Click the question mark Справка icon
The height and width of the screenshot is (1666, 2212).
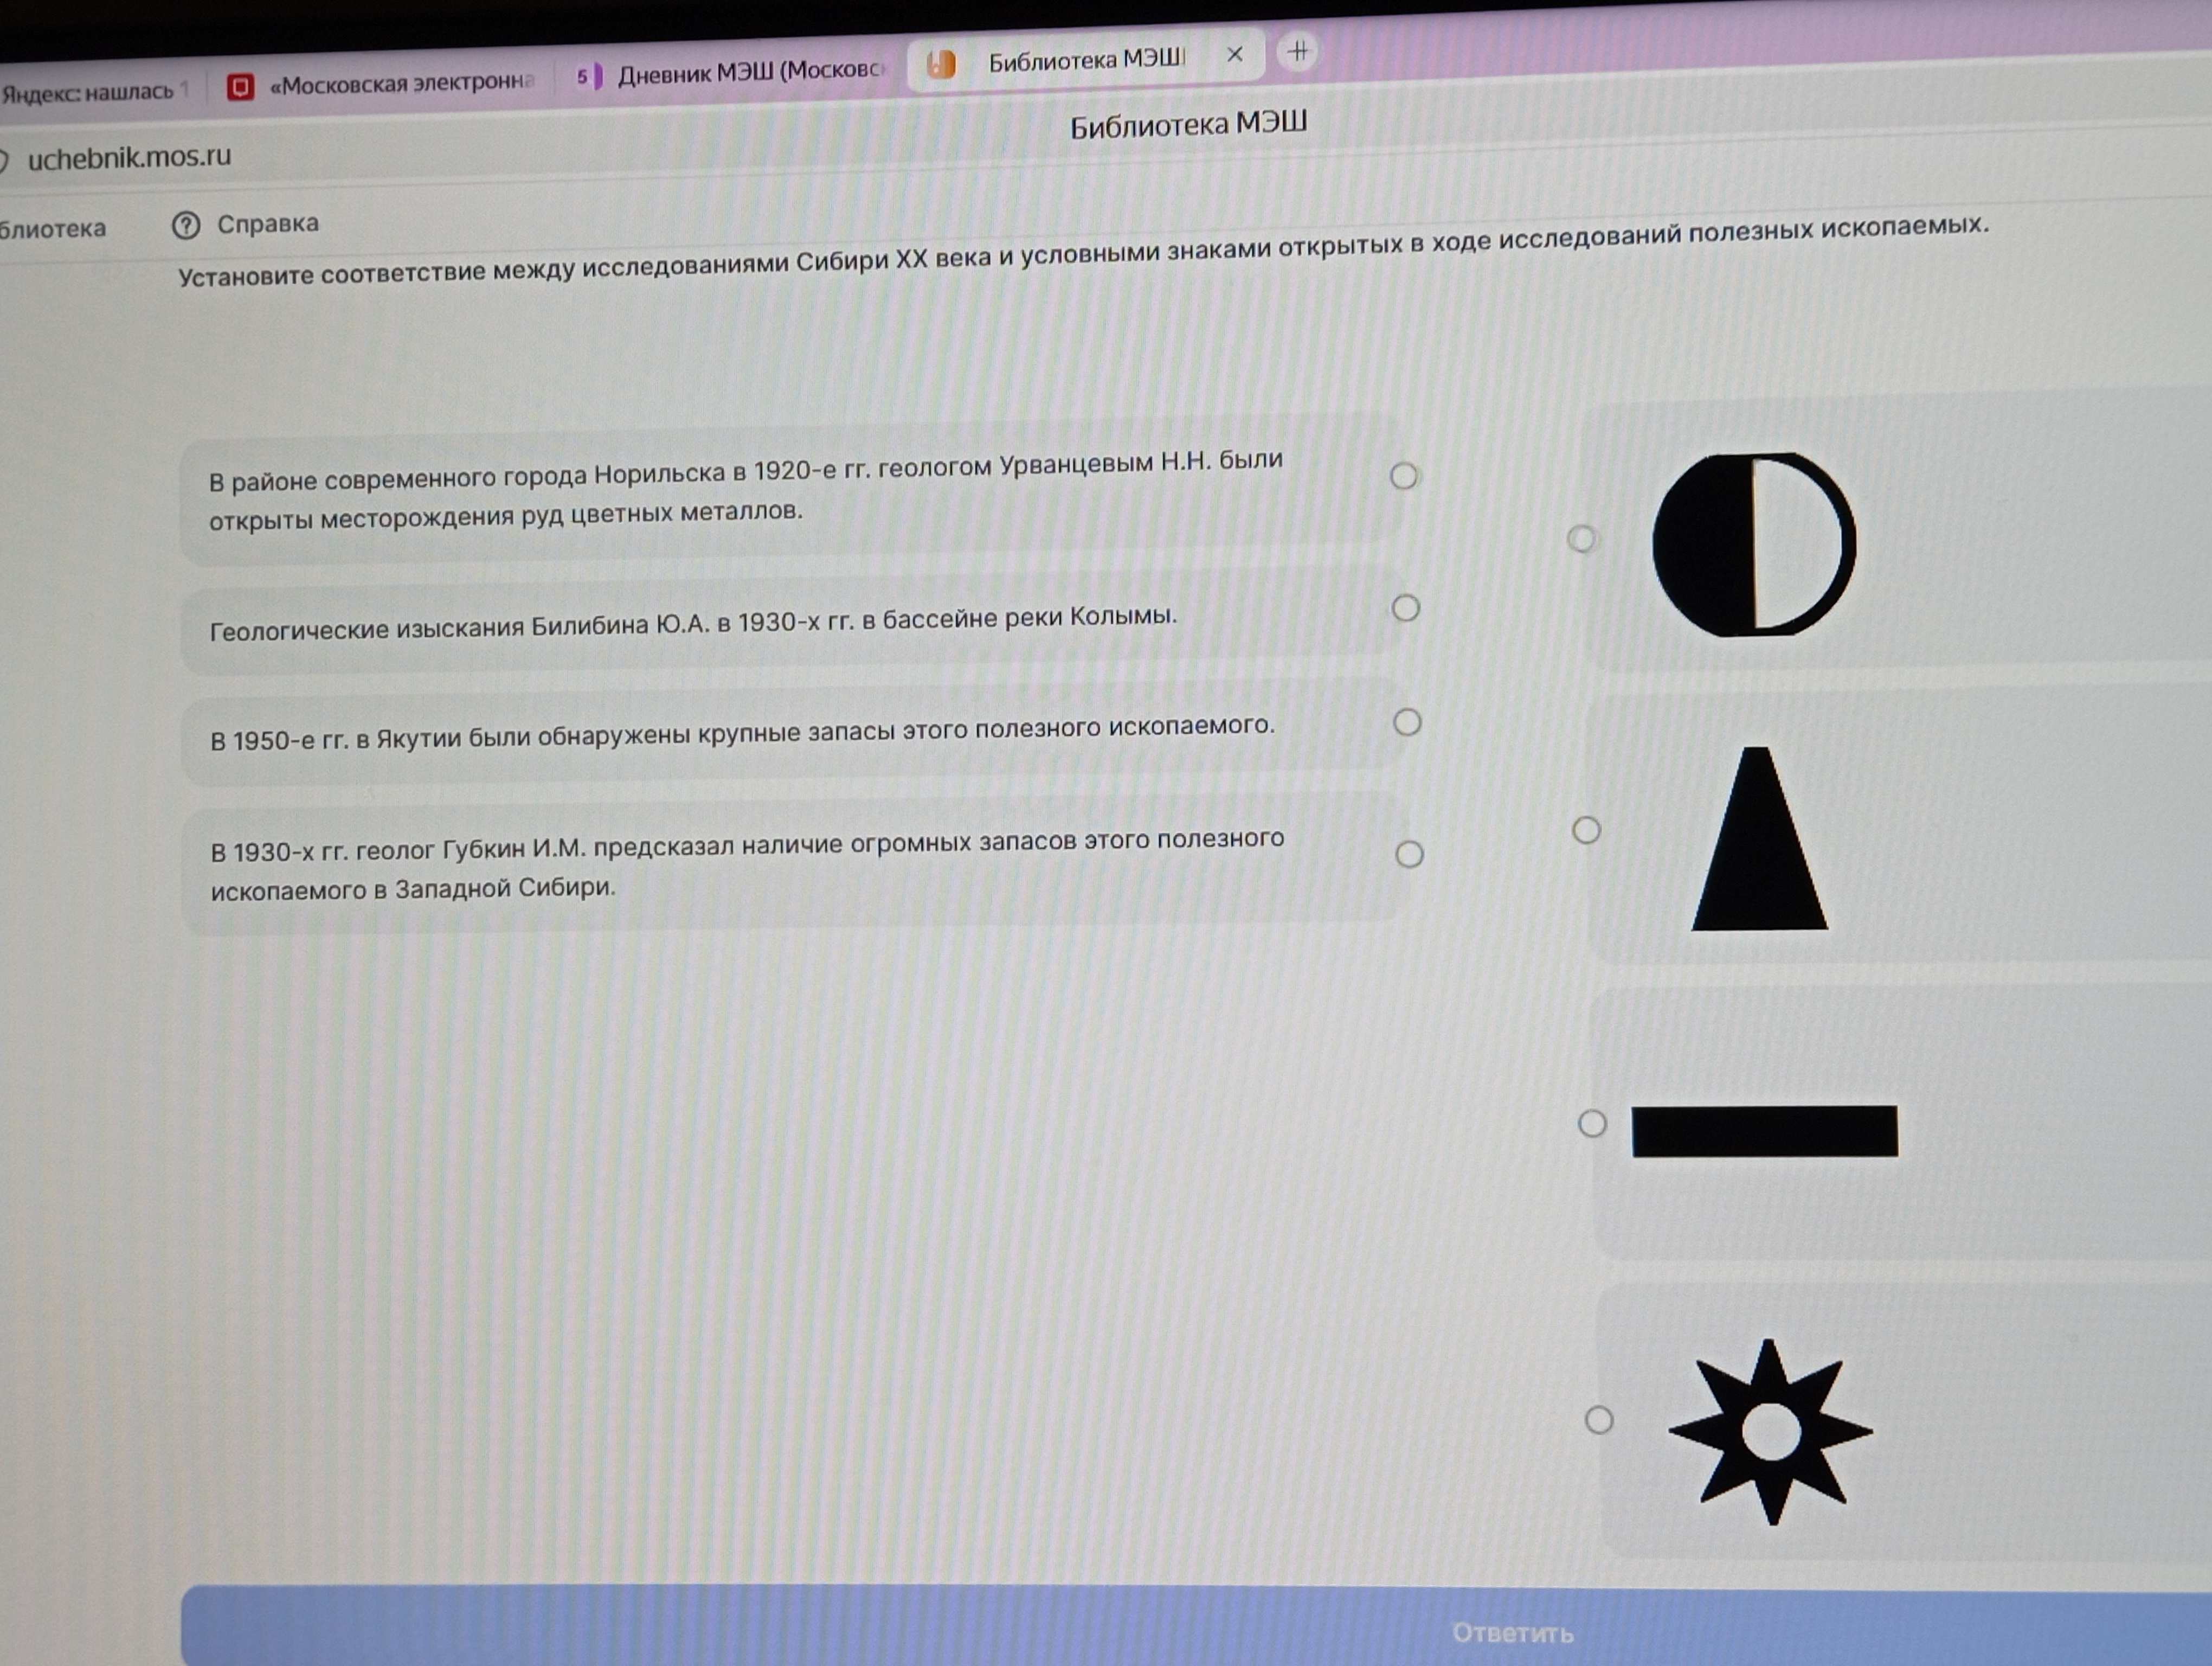(x=186, y=225)
